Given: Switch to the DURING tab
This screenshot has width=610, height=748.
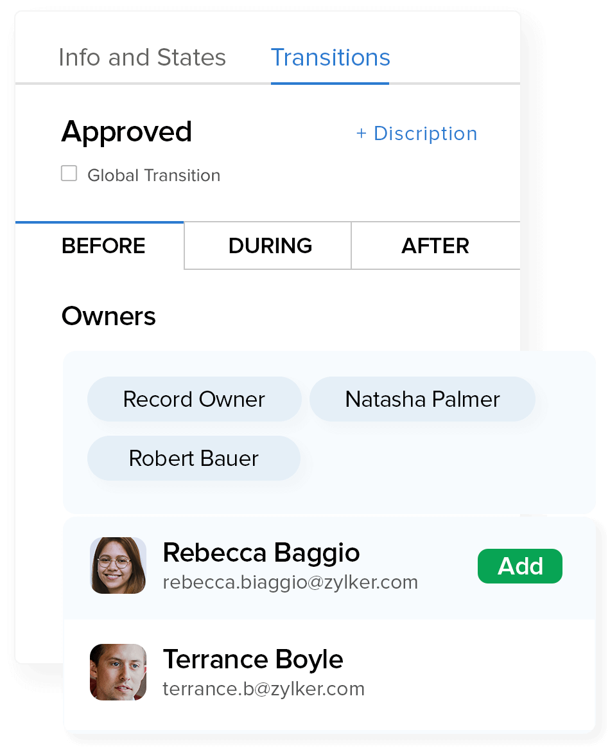Looking at the screenshot, I should [x=270, y=246].
